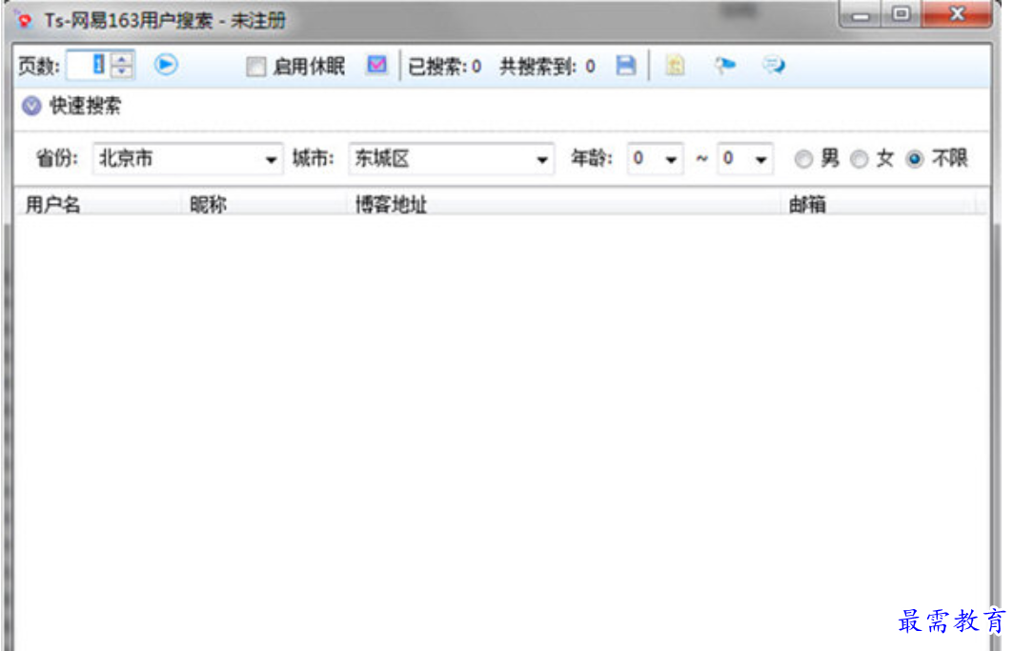This screenshot has width=1014, height=651.
Task: Sort by the 邮箱 column header
Action: click(x=879, y=205)
